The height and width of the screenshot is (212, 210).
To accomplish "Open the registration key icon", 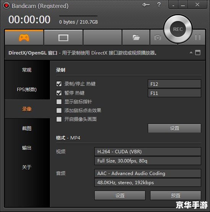I will (x=146, y=5).
